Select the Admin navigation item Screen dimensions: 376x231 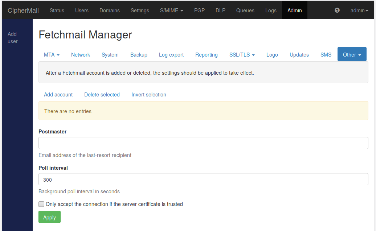click(x=294, y=10)
